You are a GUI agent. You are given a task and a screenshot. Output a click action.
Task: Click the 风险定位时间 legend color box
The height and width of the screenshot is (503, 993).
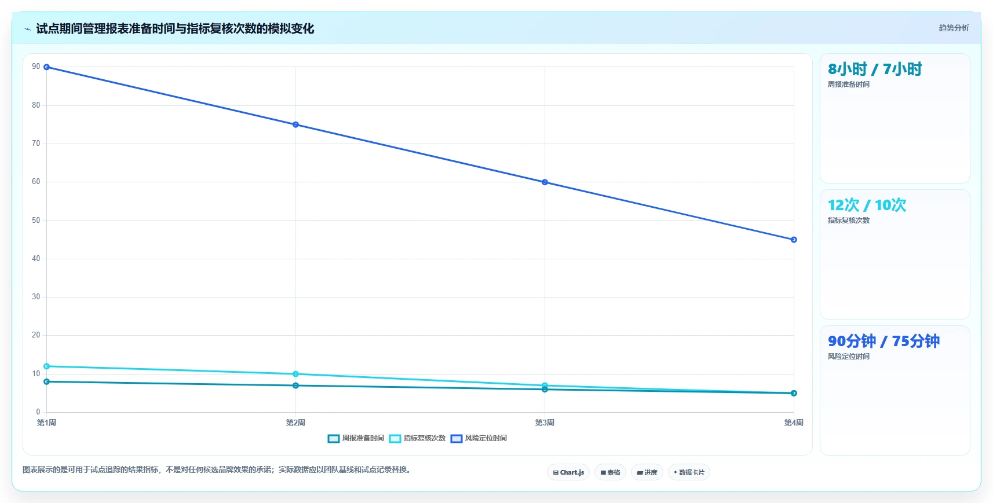point(456,438)
